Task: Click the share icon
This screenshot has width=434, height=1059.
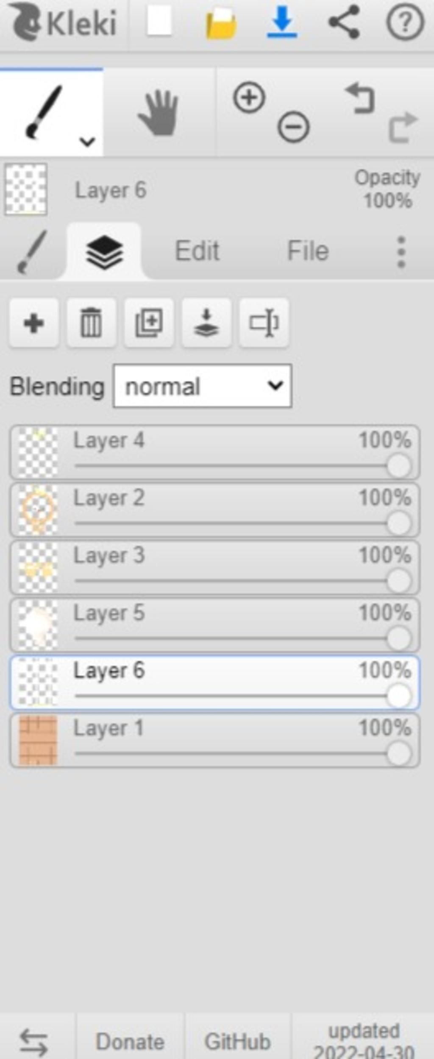Action: (344, 22)
